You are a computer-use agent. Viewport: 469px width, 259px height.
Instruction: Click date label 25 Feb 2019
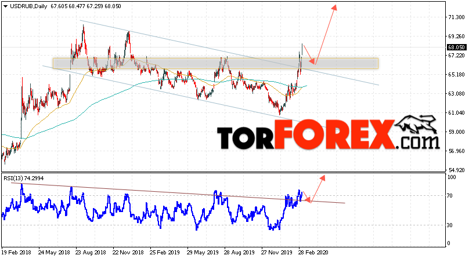coord(165,253)
